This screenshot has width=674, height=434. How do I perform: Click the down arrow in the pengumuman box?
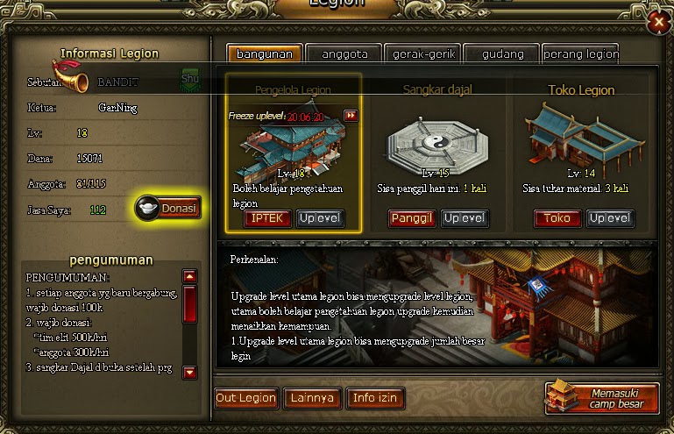pyautogui.click(x=190, y=372)
